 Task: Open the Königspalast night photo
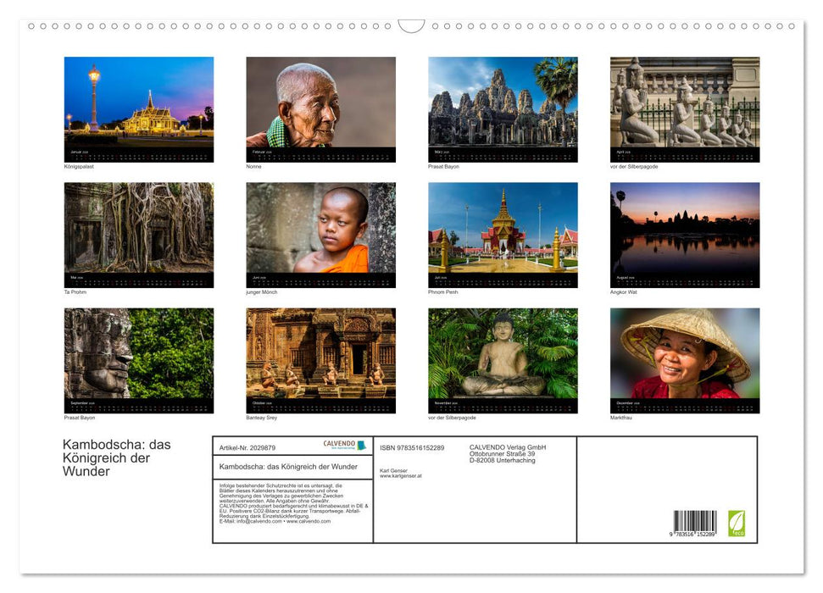(139, 103)
